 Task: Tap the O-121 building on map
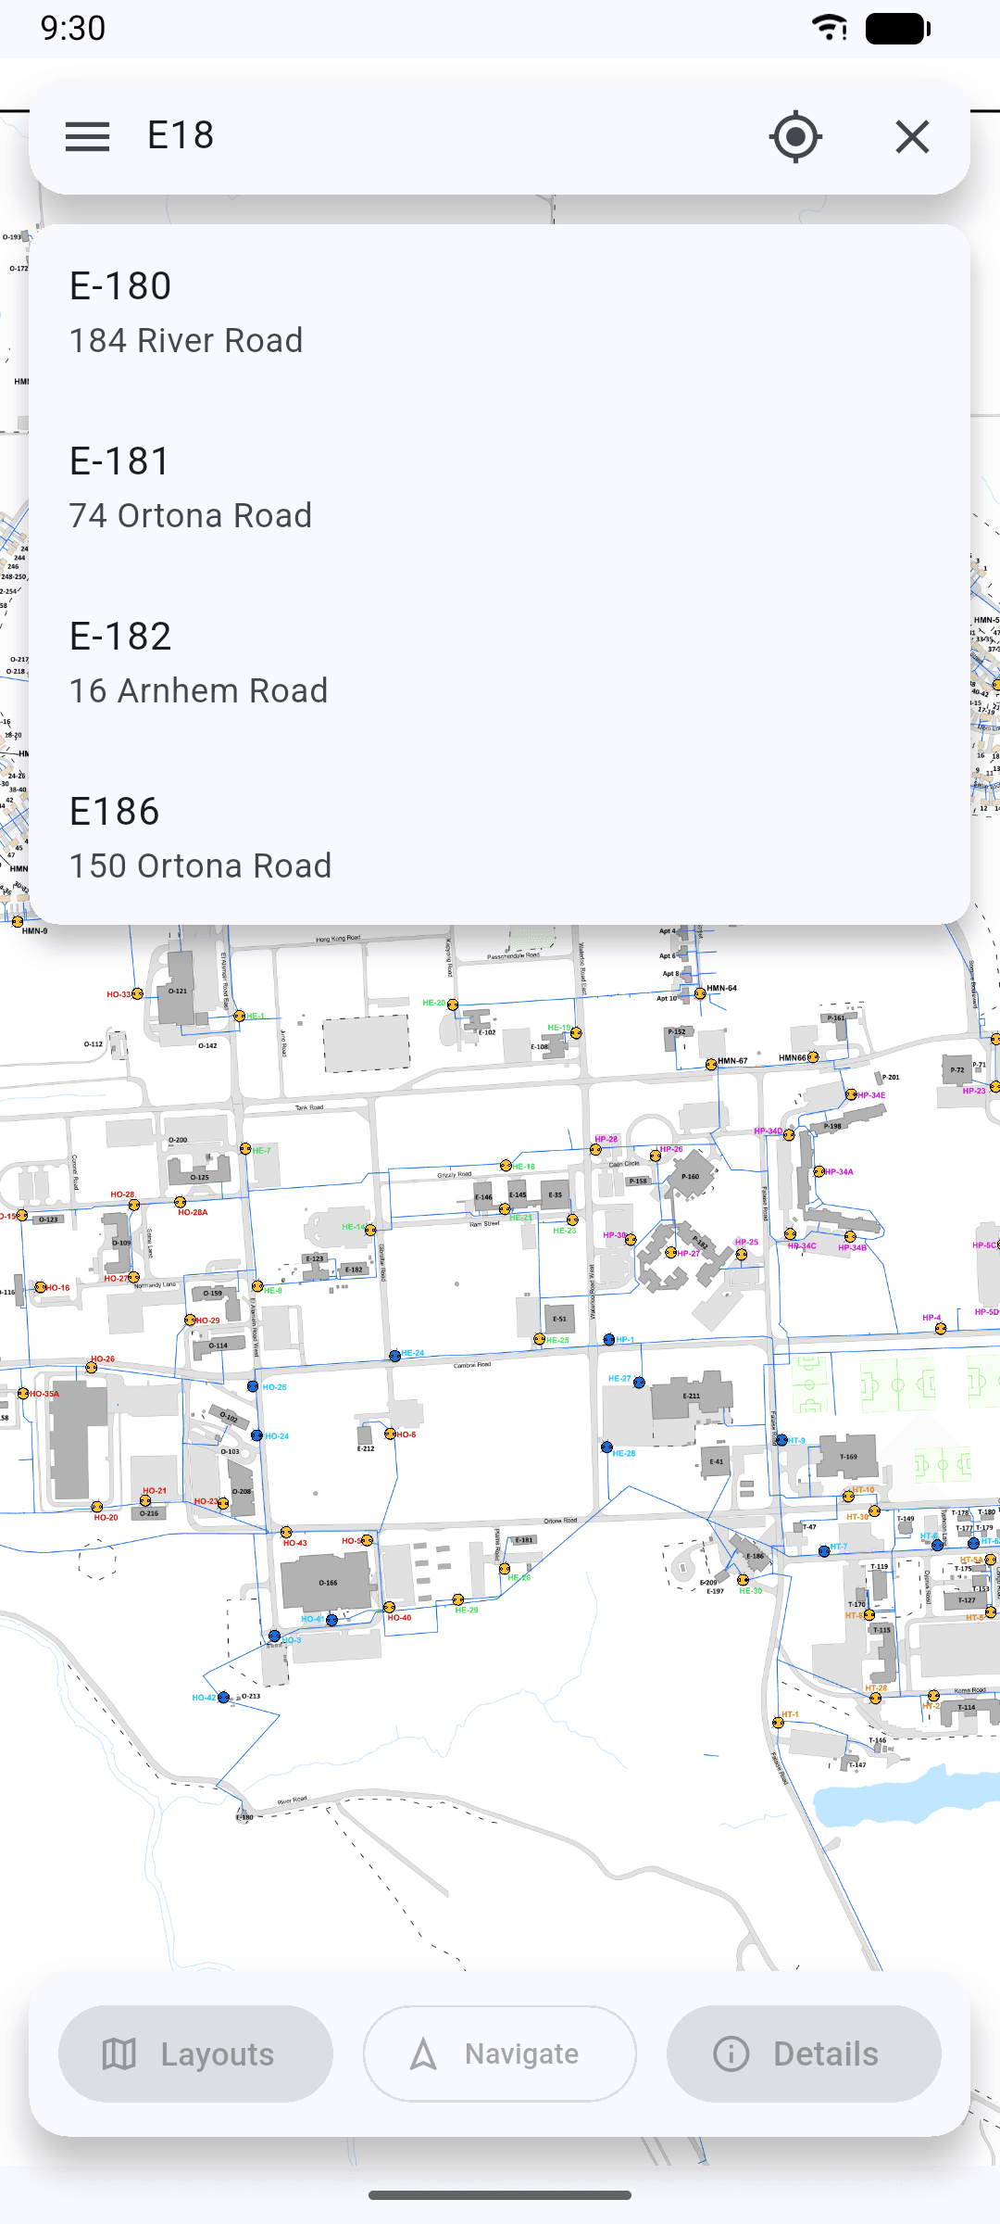177,990
